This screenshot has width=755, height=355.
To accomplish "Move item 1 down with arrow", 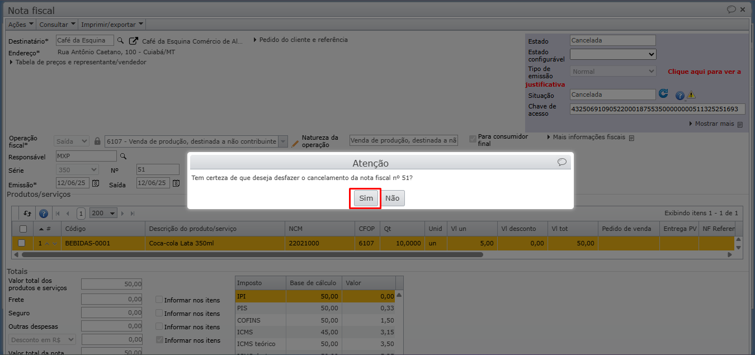I will [x=55, y=243].
